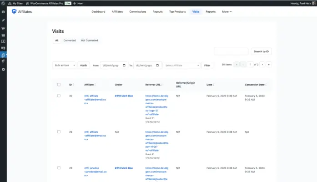Screen dimensions: 317x182
Task: Check the checkbox for visit 28
Action: coord(59,167)
